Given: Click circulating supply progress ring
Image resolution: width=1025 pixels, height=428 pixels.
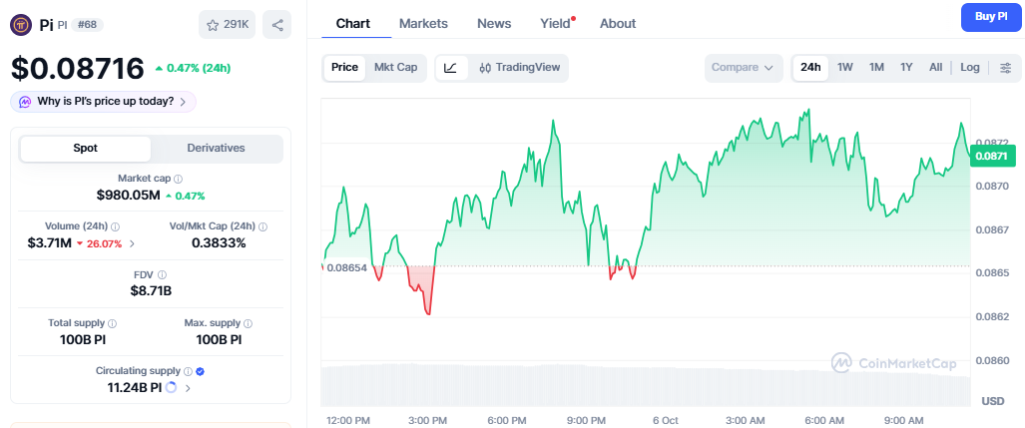Looking at the screenshot, I should pos(172,387).
